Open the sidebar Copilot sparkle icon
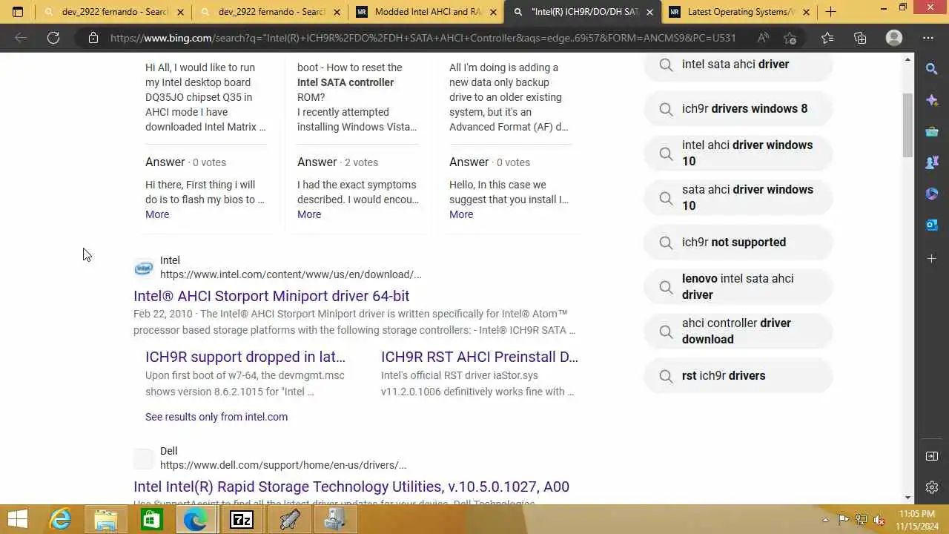 click(932, 100)
